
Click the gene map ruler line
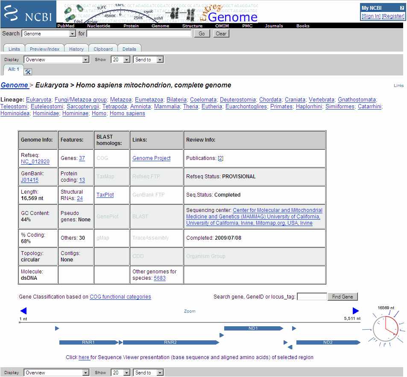pyautogui.click(x=190, y=322)
